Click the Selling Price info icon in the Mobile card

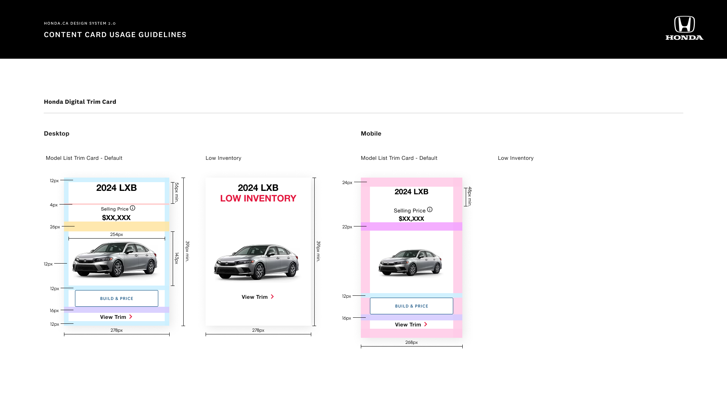[430, 209]
